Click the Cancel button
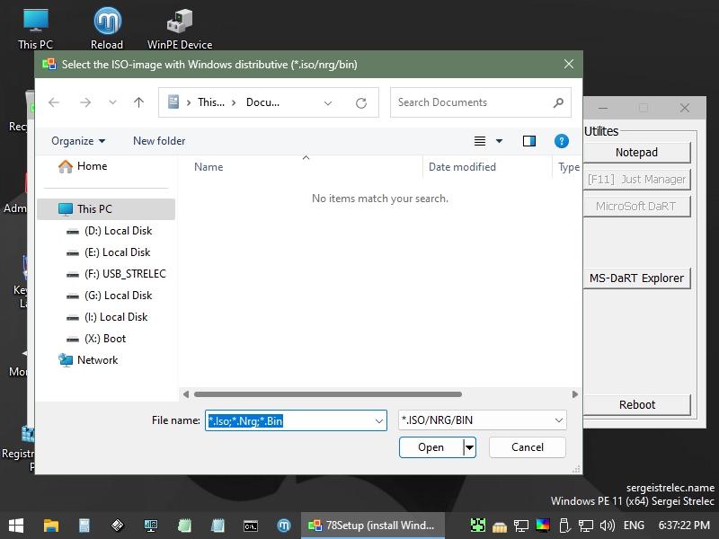 point(528,447)
